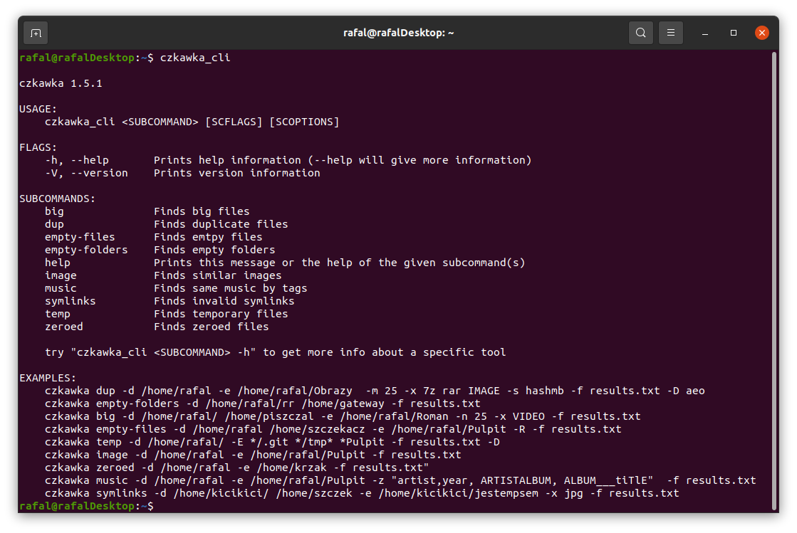This screenshot has height=533, width=797.
Task: Click the version line czkawka 1.5.1
Action: pos(61,83)
